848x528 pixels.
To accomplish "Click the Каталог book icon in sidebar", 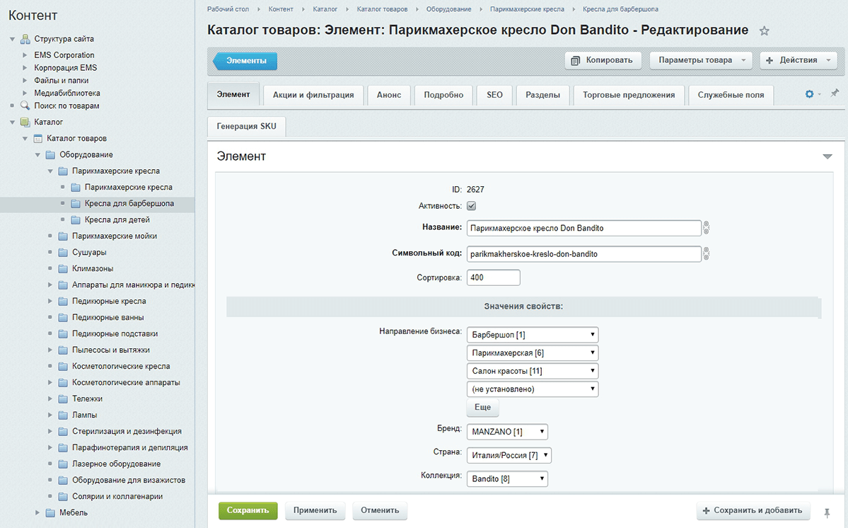I will 25,122.
